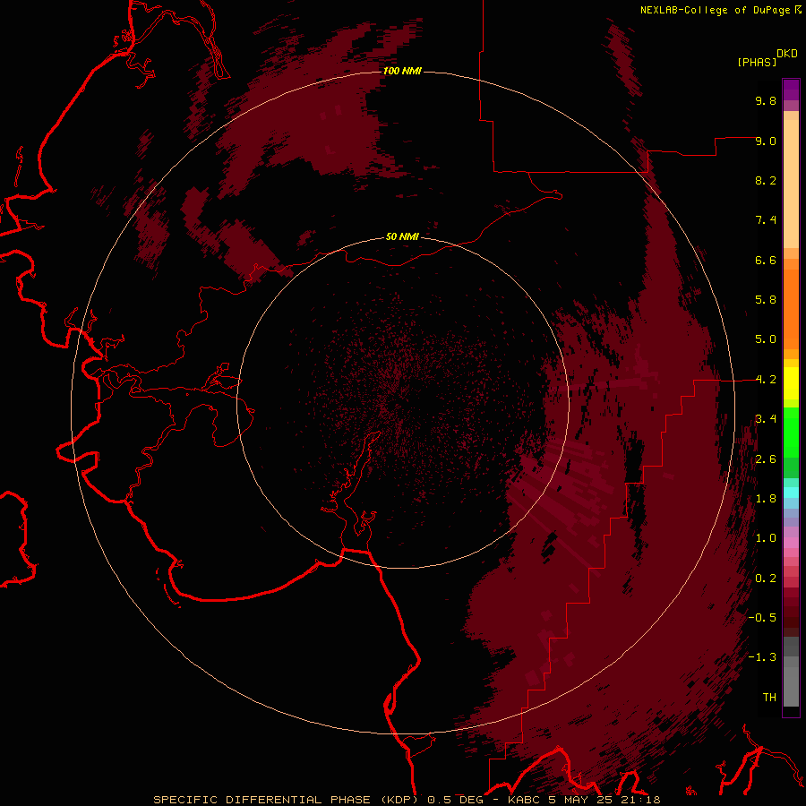Image resolution: width=806 pixels, height=806 pixels.
Task: Click the Specific Differential Phase (KDP) caption
Action: 286,800
